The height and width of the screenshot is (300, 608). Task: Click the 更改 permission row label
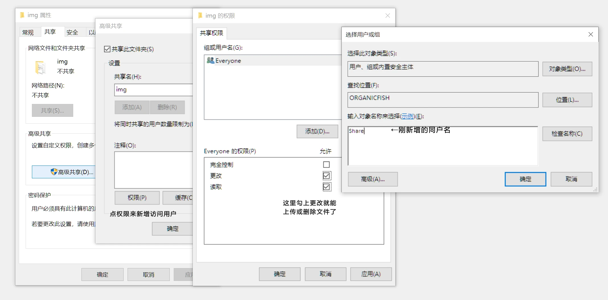coord(216,176)
